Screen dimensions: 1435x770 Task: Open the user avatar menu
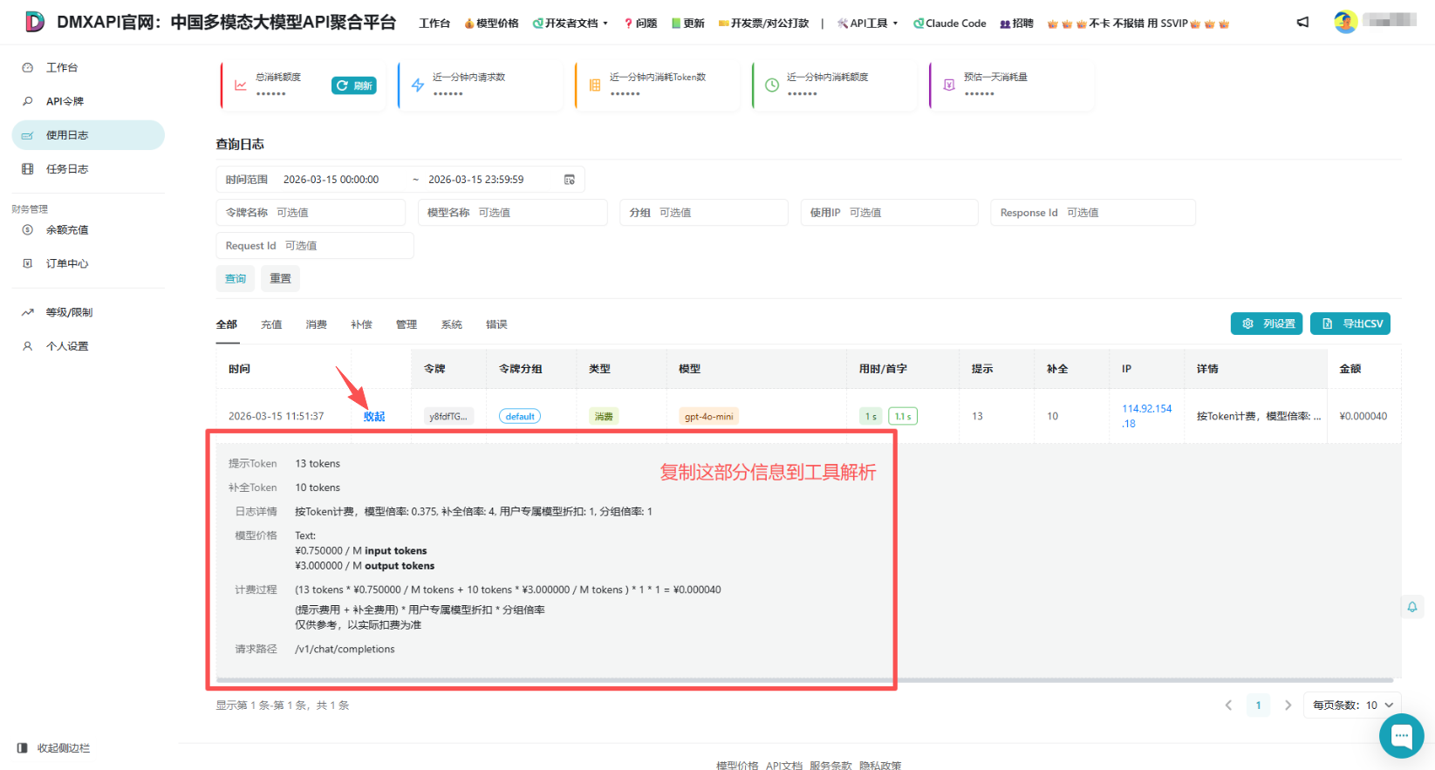pos(1345,22)
